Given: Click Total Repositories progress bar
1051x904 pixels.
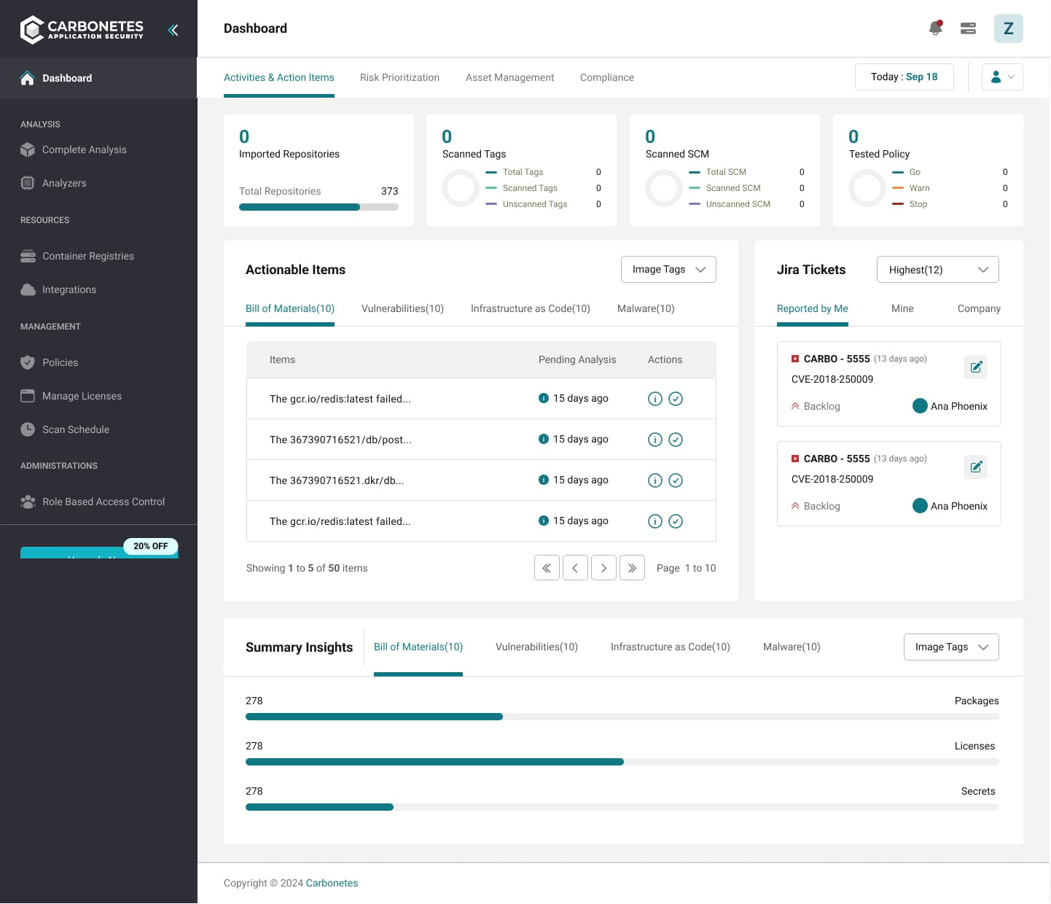Looking at the screenshot, I should [x=319, y=208].
